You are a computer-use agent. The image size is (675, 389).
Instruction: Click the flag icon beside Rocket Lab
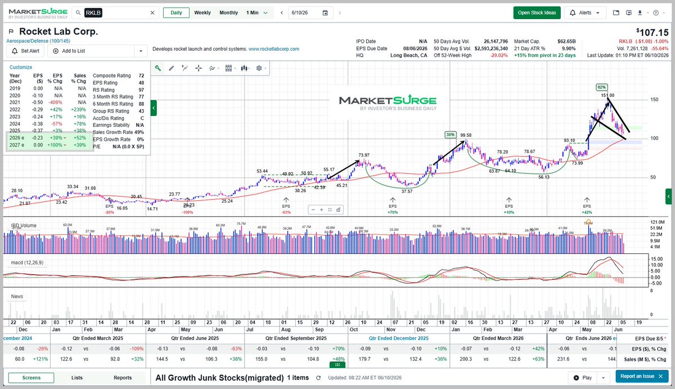11,32
